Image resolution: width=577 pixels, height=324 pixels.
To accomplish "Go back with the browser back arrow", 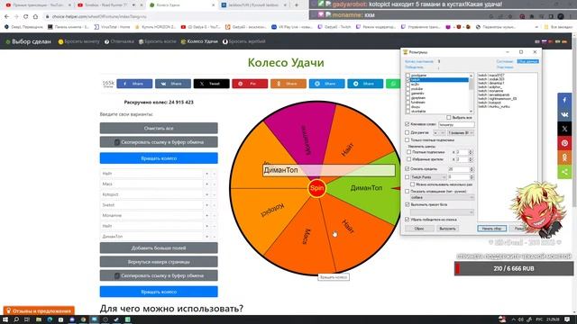I will pos(6,16).
